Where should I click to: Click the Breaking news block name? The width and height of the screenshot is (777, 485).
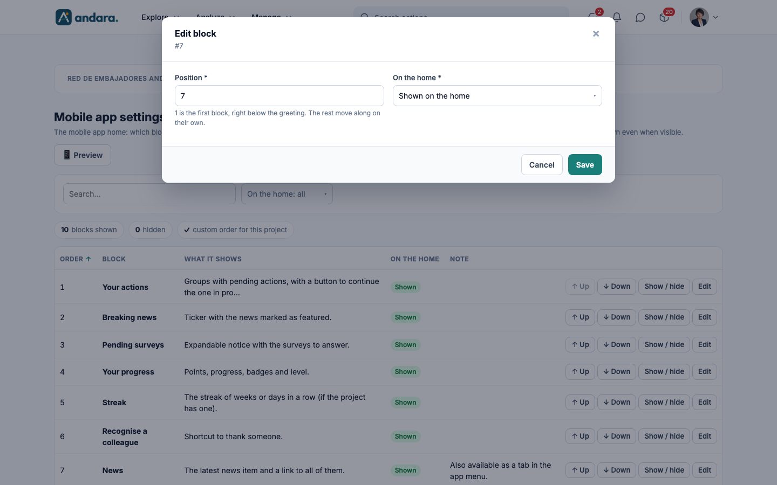tap(129, 317)
